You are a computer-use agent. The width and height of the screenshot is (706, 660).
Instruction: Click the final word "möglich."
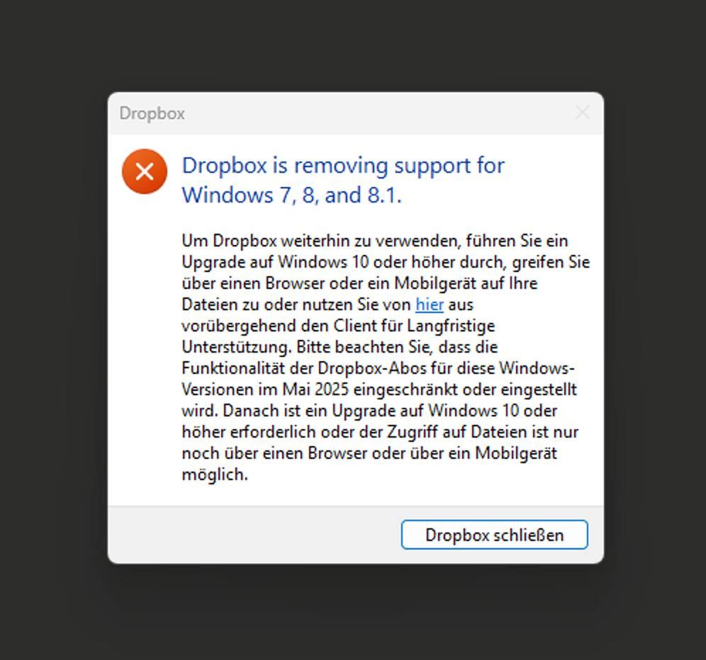215,474
